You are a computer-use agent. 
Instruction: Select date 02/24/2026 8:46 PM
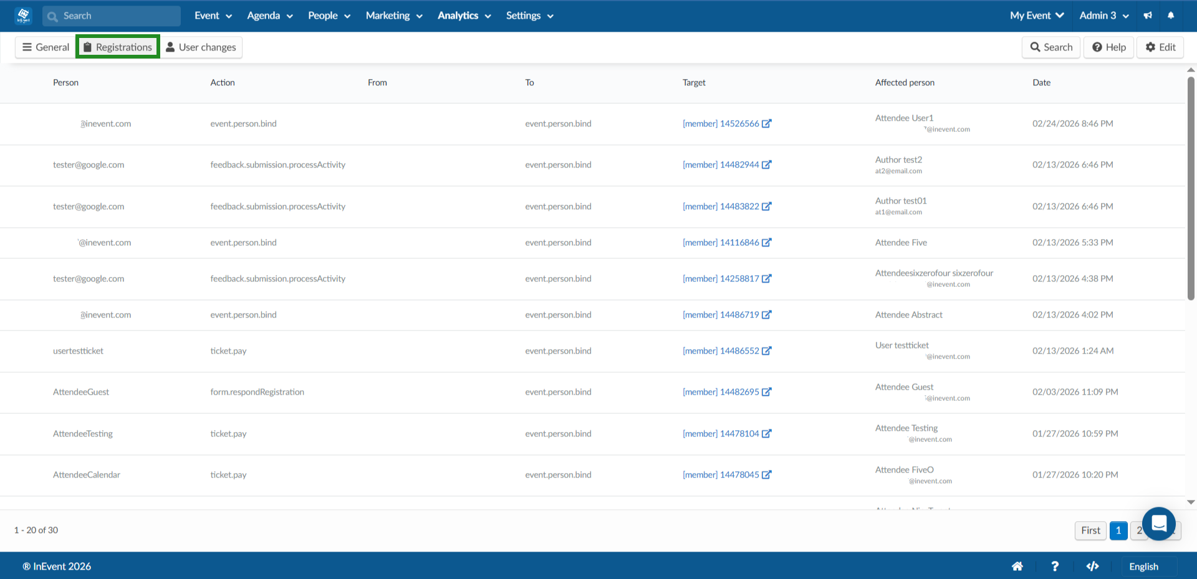[x=1073, y=123]
